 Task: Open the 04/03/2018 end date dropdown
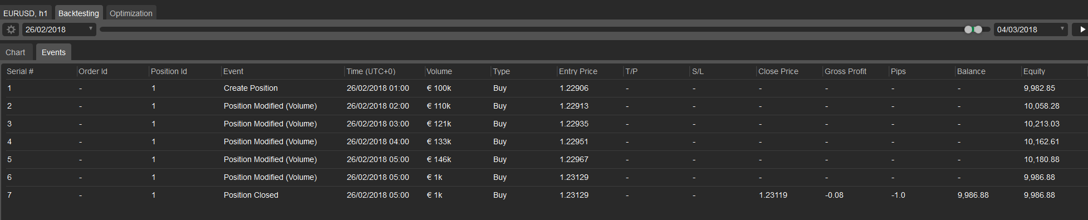point(1031,30)
